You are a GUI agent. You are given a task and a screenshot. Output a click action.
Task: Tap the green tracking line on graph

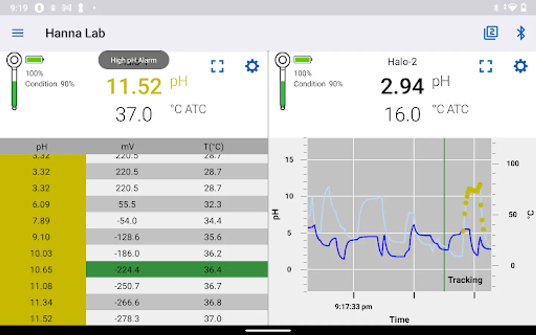click(444, 214)
